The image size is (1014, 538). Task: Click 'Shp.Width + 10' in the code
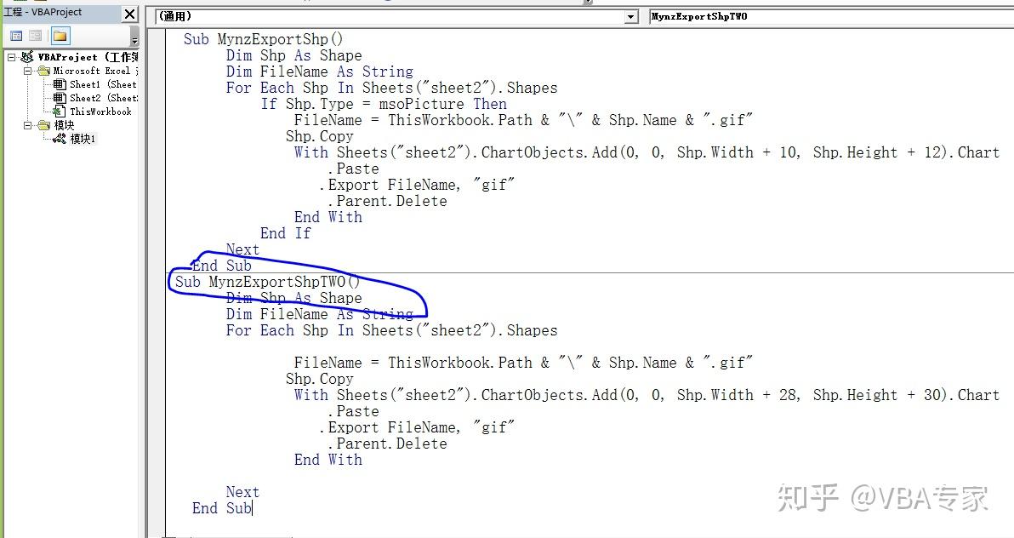click(x=738, y=152)
